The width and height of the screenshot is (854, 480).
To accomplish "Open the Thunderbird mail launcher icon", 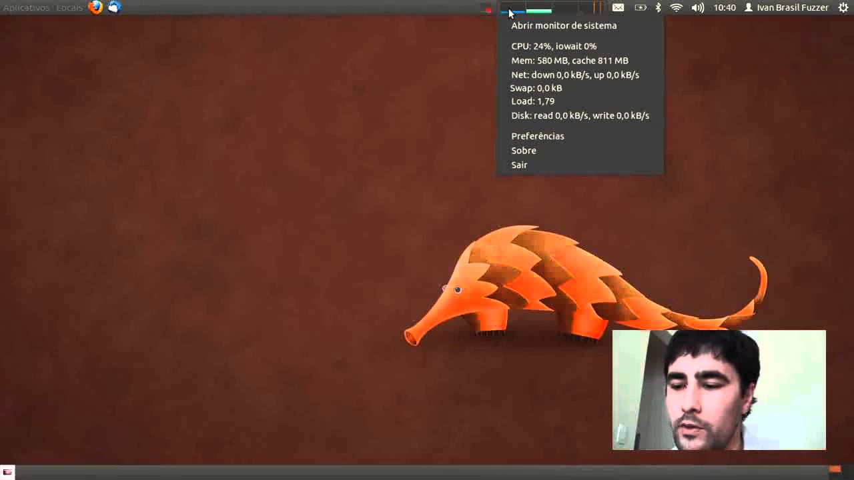I will pos(114,7).
